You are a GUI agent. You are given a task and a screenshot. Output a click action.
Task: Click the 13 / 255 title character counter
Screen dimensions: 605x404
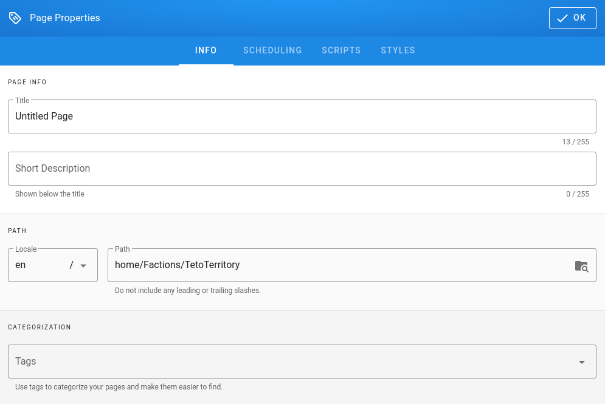pyautogui.click(x=575, y=142)
